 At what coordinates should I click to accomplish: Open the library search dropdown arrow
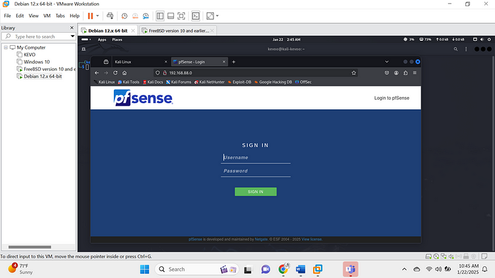72,36
